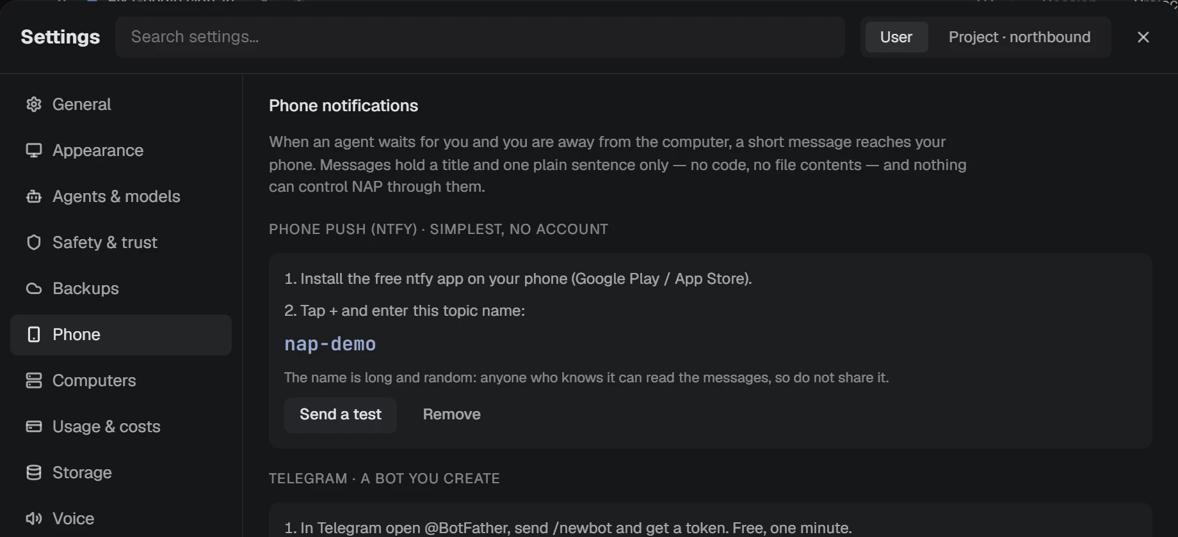Close the Settings dialog with the X
Viewport: 1178px width, 537px height.
coord(1143,37)
